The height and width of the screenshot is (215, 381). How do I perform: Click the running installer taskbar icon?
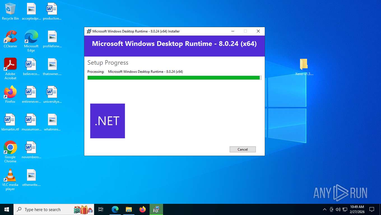(156, 209)
